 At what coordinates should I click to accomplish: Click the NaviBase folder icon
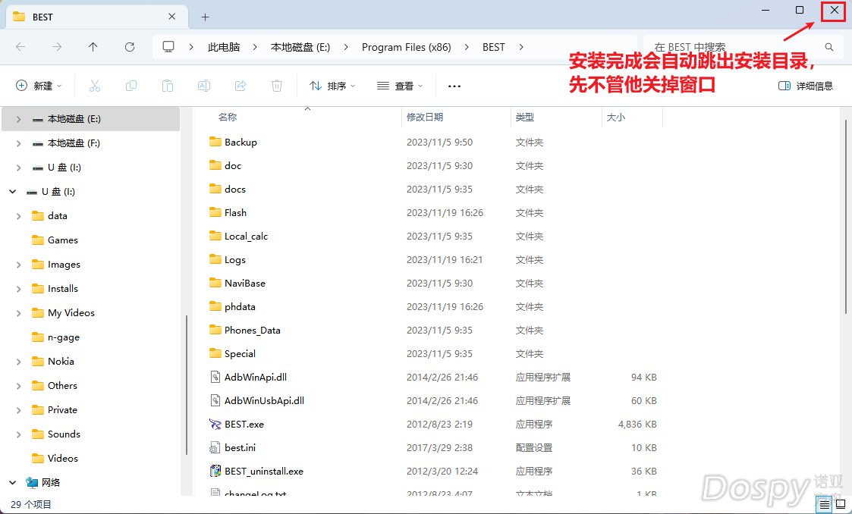point(215,283)
